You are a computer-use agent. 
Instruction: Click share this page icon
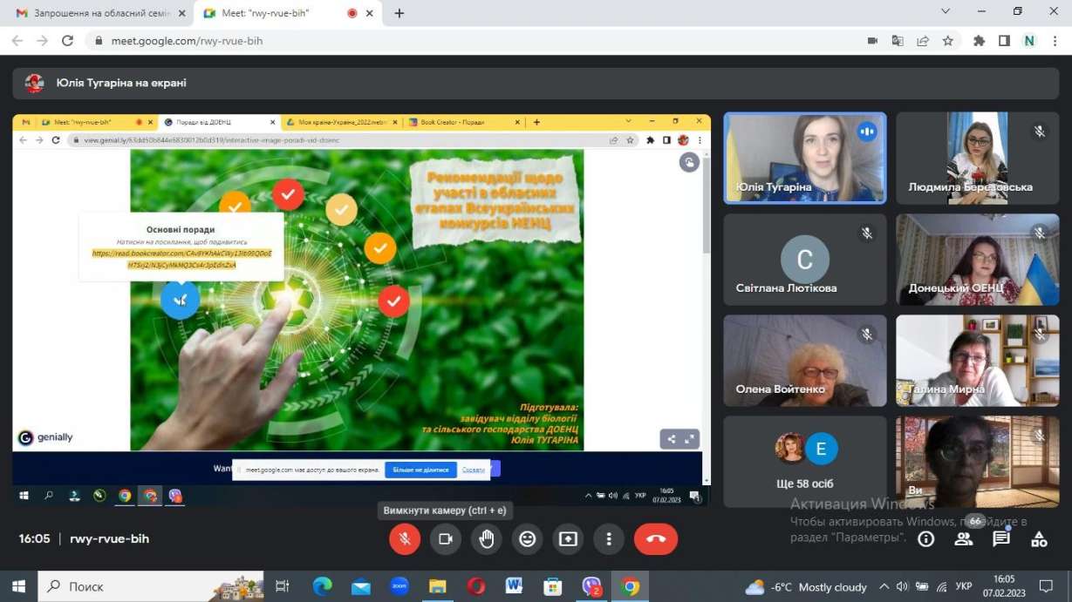tap(923, 41)
